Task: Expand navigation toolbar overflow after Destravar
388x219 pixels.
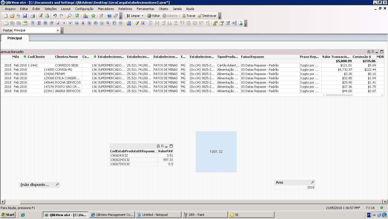Action: point(219,16)
